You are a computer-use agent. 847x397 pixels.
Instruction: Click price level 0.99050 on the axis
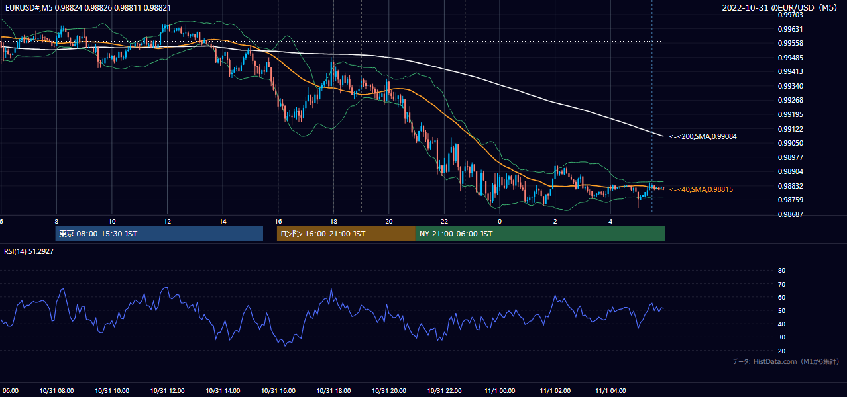[790, 143]
